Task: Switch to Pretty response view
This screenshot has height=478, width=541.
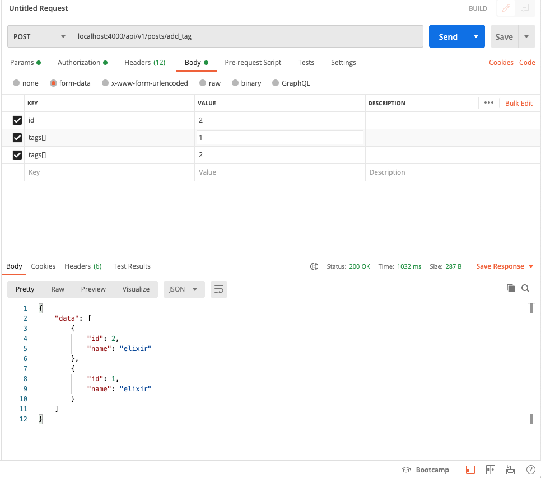Action: [x=25, y=289]
